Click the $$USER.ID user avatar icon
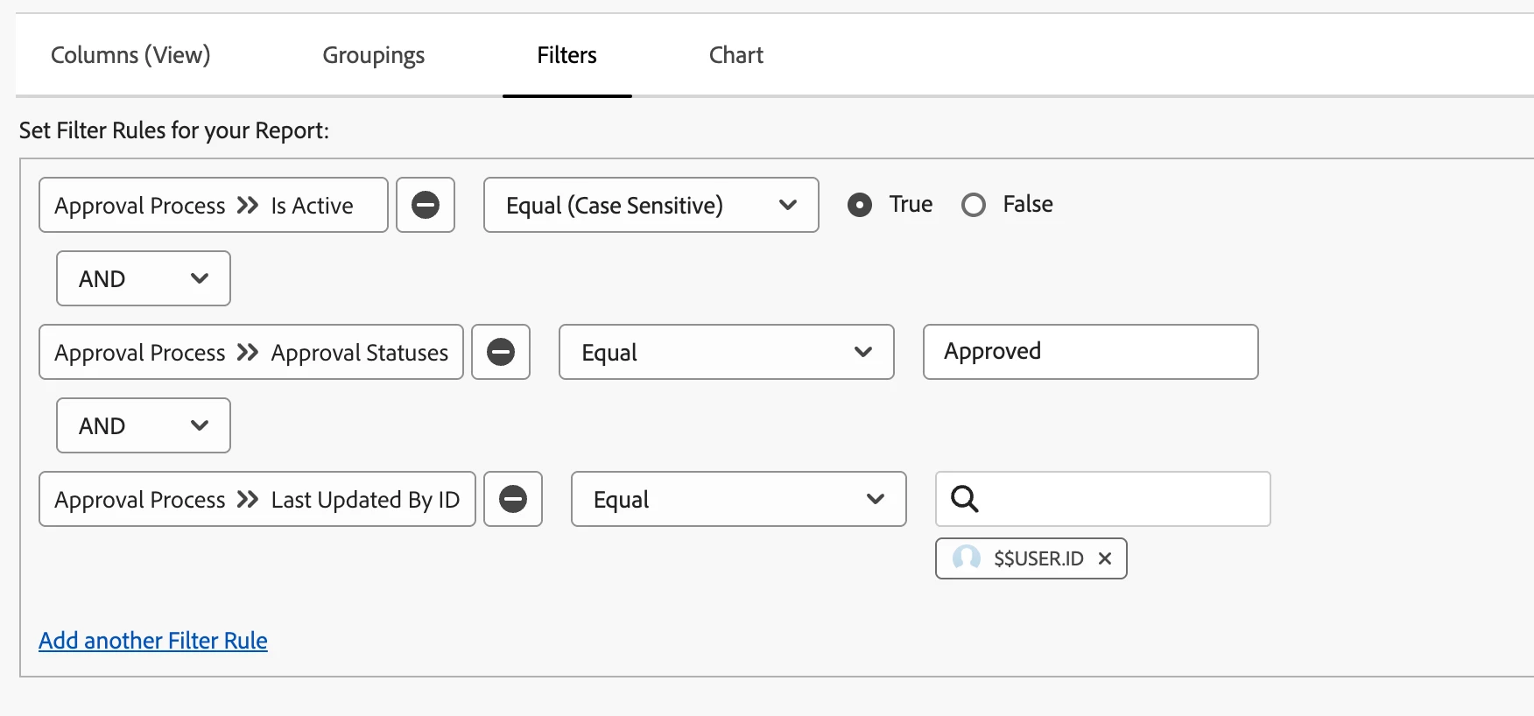 967,558
